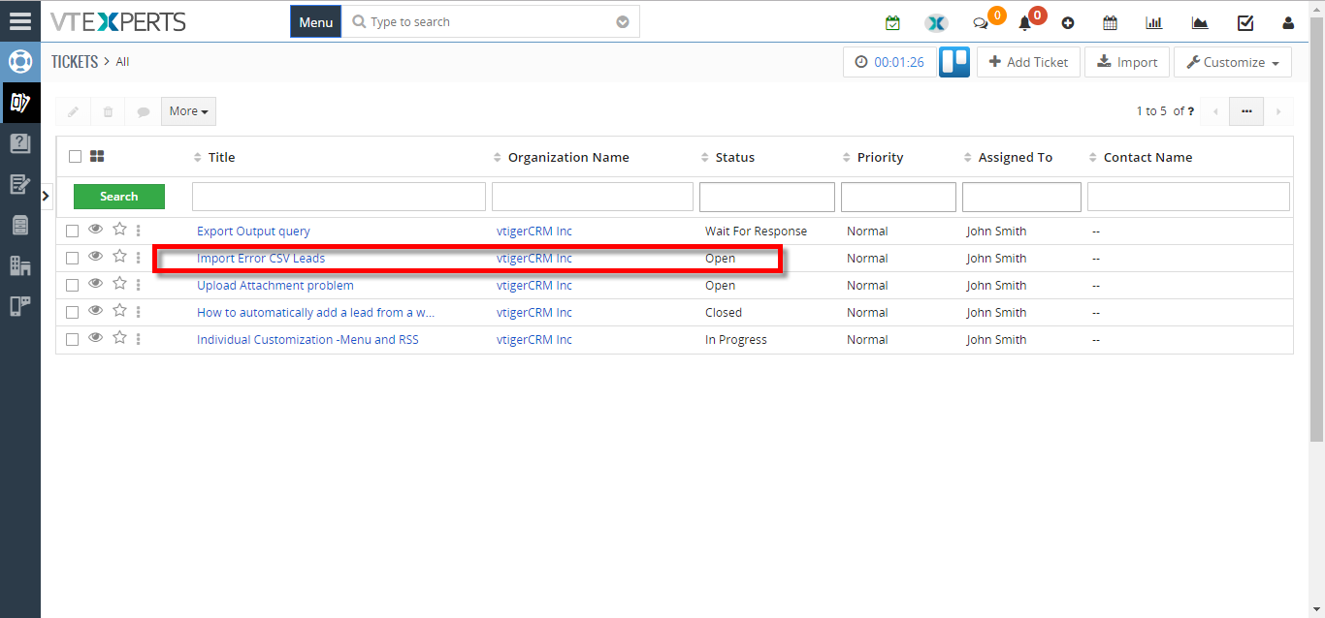The width and height of the screenshot is (1325, 618).
Task: Open the notes pencil icon in sidebar
Action: (20, 184)
